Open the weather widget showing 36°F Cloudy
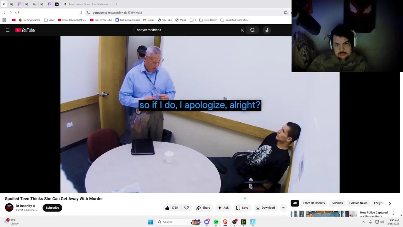403x227 pixels. click(x=12, y=222)
